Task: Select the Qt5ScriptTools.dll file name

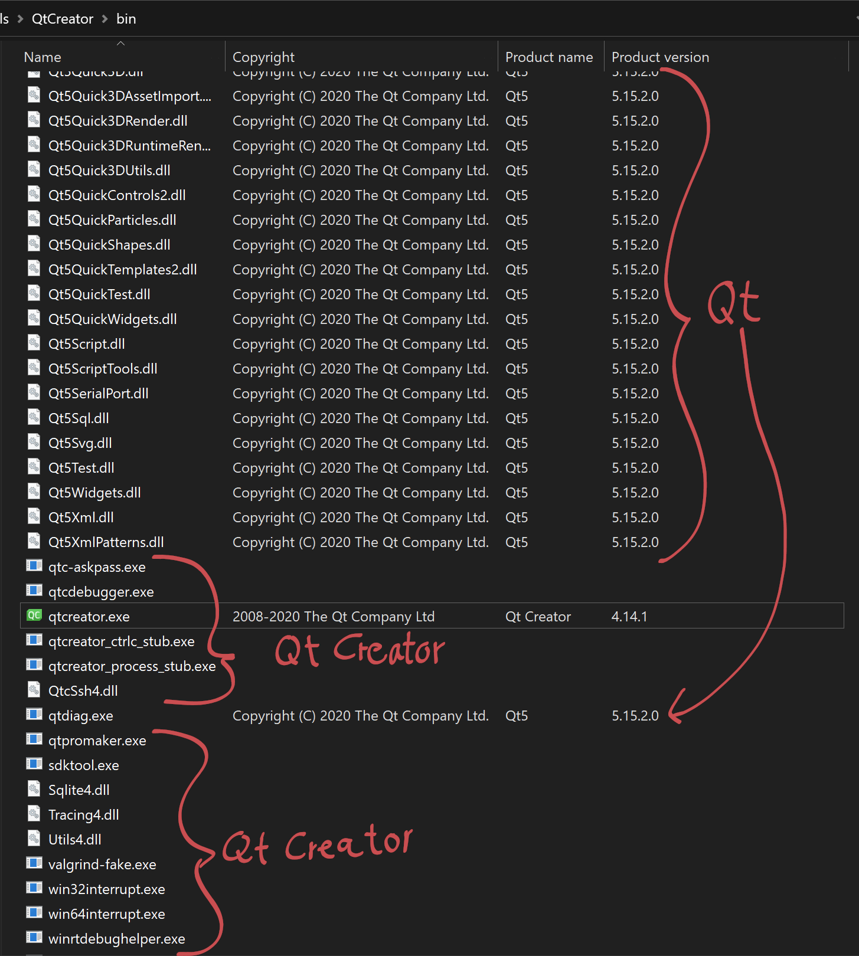Action: 103,368
